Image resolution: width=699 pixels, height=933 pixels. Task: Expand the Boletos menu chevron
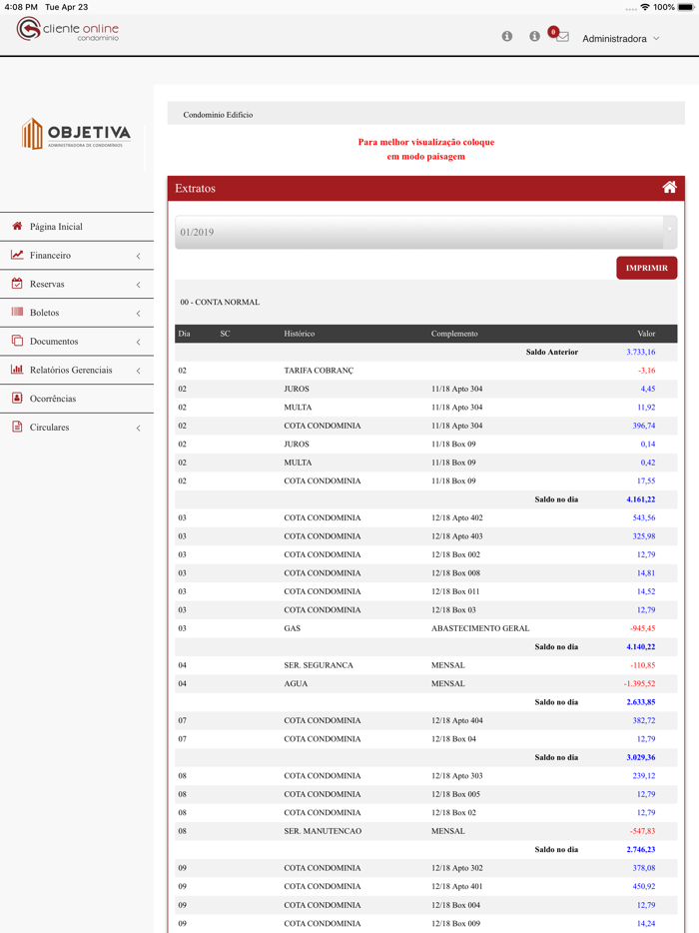pos(138,313)
